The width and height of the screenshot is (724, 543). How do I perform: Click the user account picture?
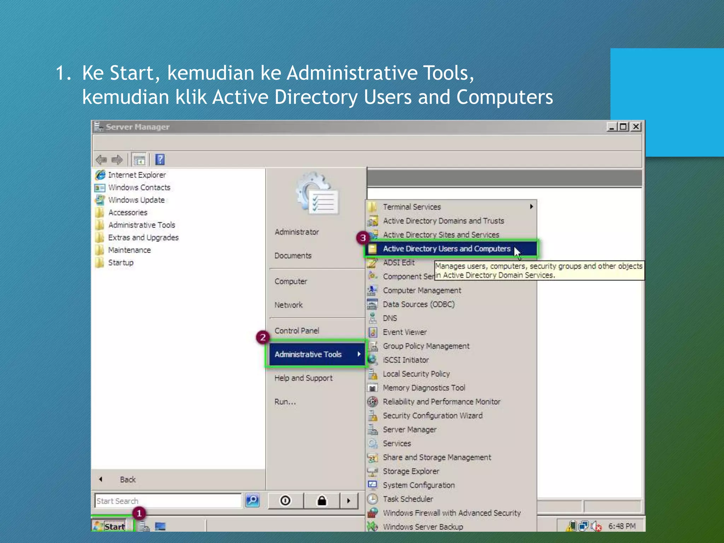[x=317, y=193]
